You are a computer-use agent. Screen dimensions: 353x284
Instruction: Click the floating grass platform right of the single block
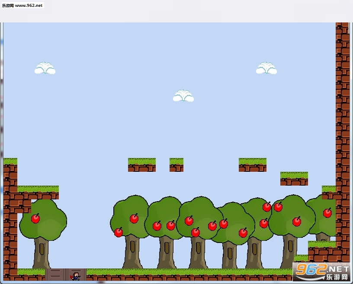click(253, 165)
